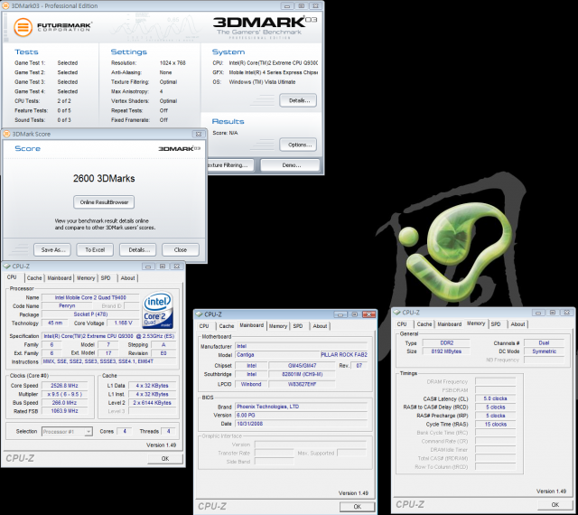Select Cache tab in the Mainboard CPU-Z window
Viewport: 578px width, 515px height.
coord(227,326)
